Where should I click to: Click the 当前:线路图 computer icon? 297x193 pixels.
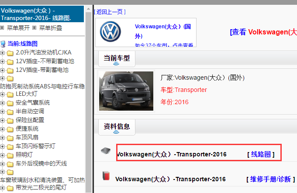pos(3,44)
